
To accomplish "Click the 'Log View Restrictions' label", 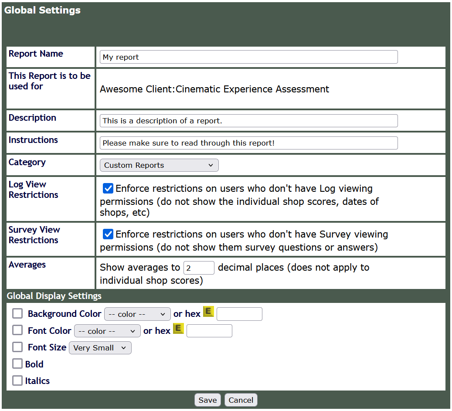I will [34, 190].
